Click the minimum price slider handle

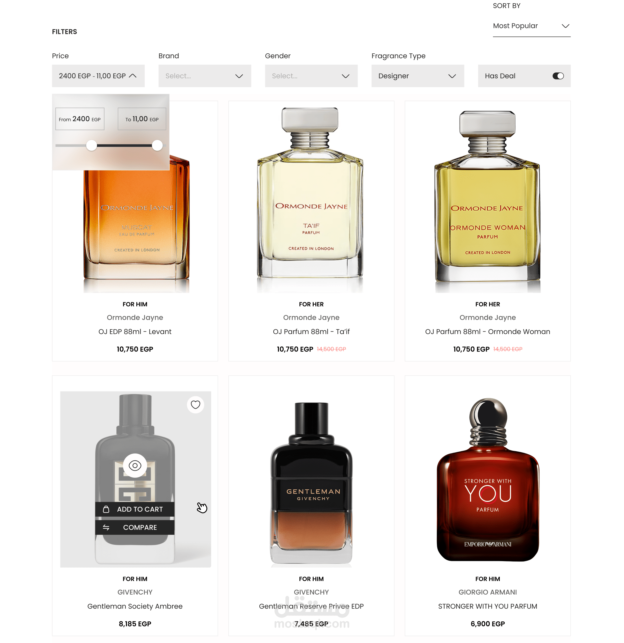(x=92, y=145)
